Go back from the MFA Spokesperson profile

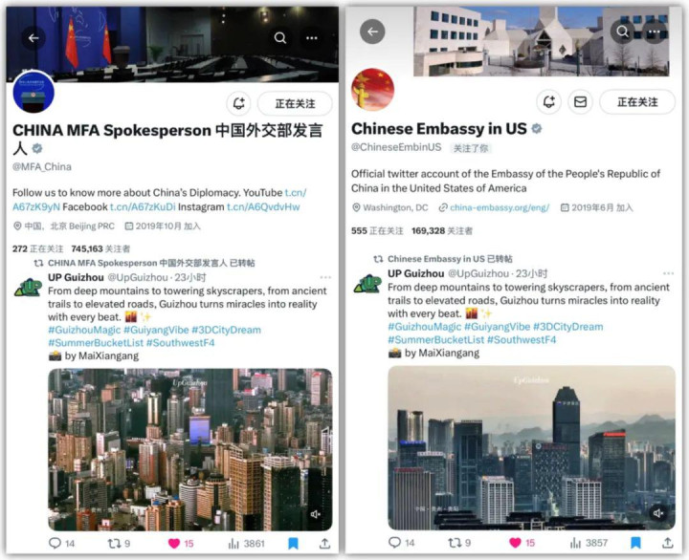(33, 38)
